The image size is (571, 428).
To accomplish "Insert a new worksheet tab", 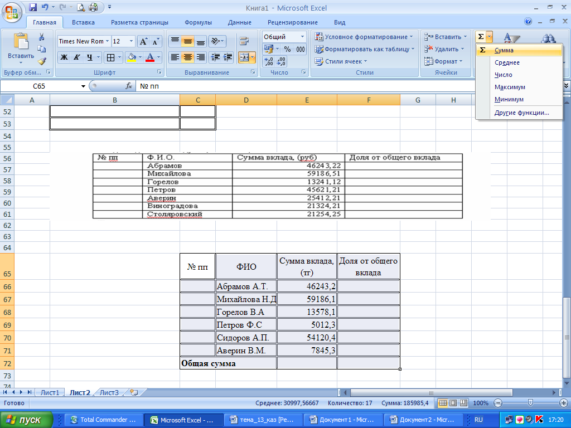I will [134, 393].
